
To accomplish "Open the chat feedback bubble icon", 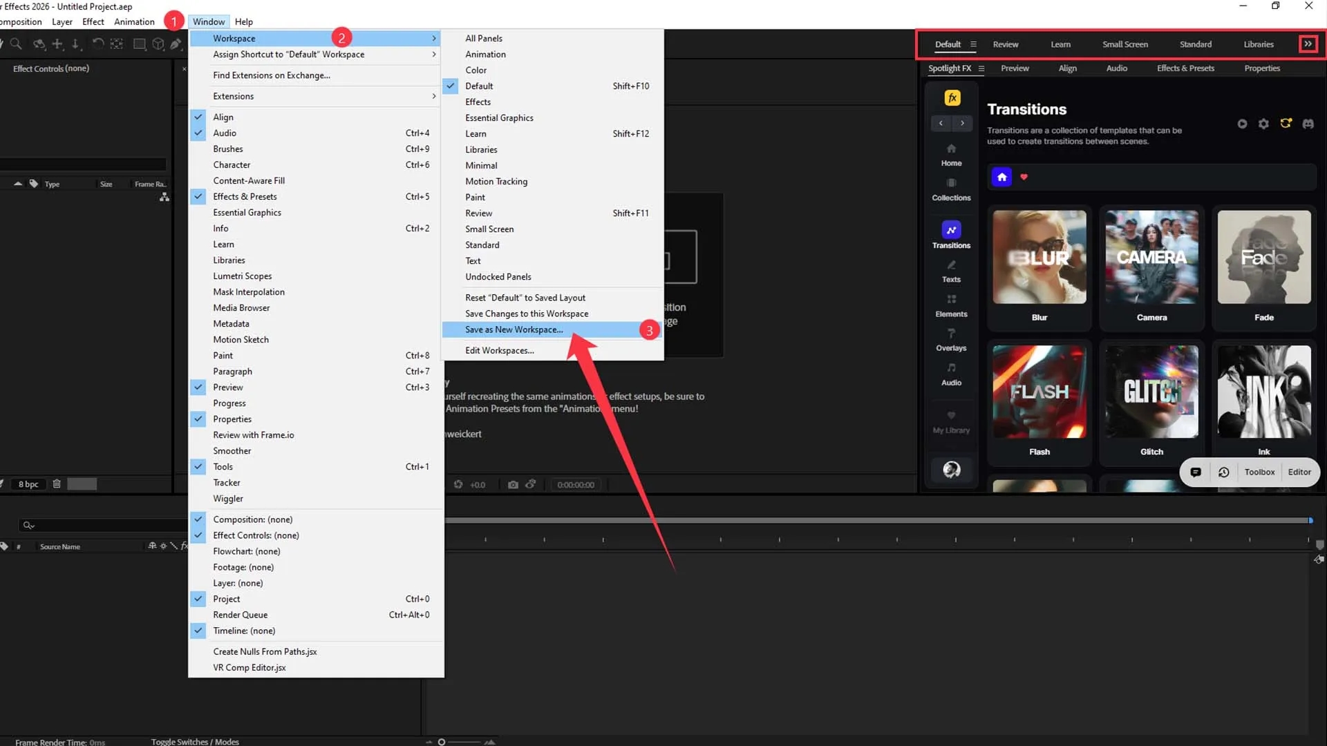I will click(1196, 472).
